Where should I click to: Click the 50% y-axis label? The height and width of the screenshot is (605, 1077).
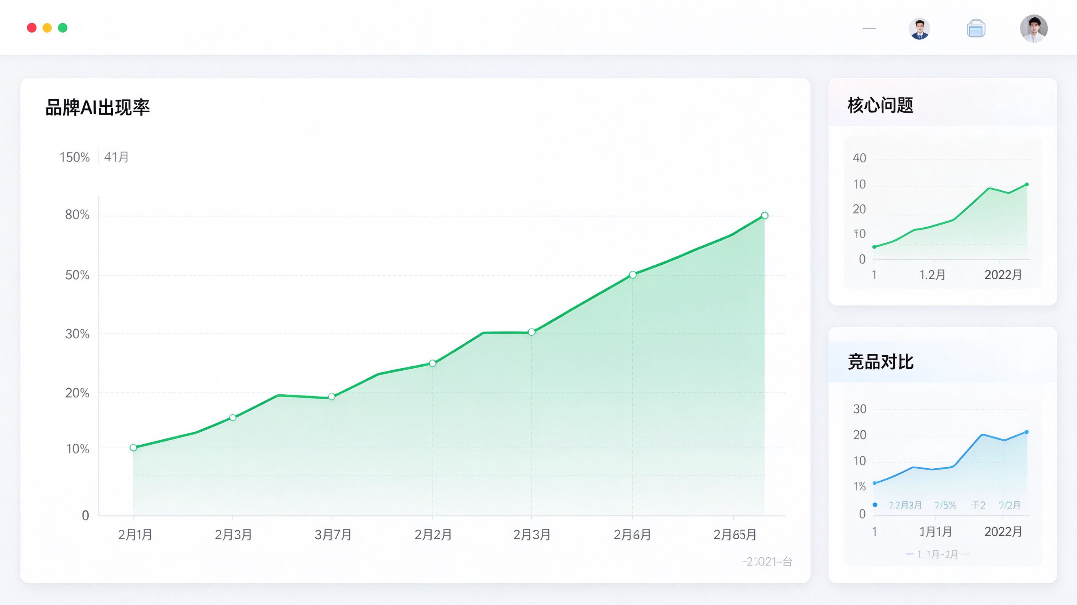click(x=77, y=275)
